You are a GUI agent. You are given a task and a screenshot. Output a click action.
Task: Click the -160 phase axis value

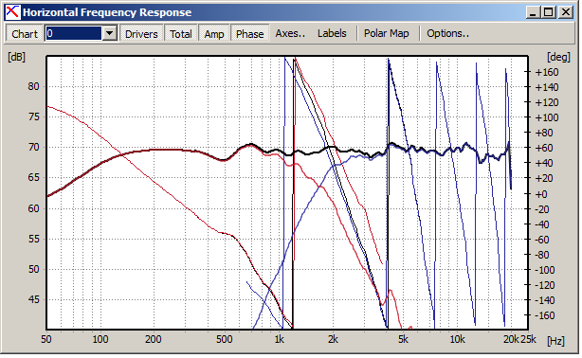[544, 315]
